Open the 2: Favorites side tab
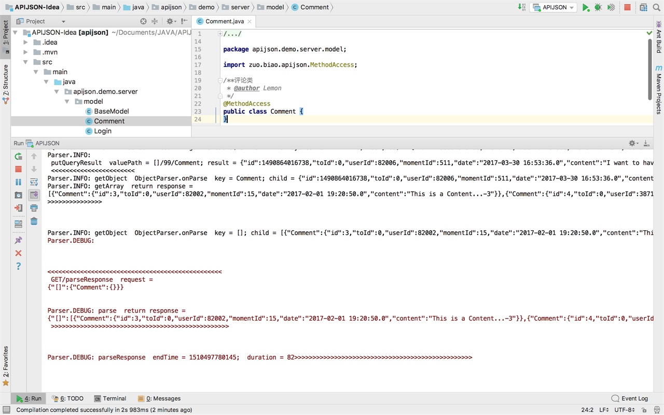This screenshot has height=415, width=664. (6, 366)
